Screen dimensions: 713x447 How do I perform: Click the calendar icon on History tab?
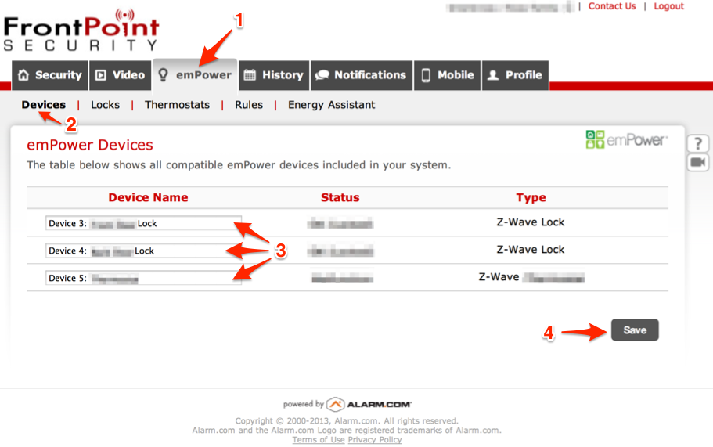pyautogui.click(x=250, y=75)
